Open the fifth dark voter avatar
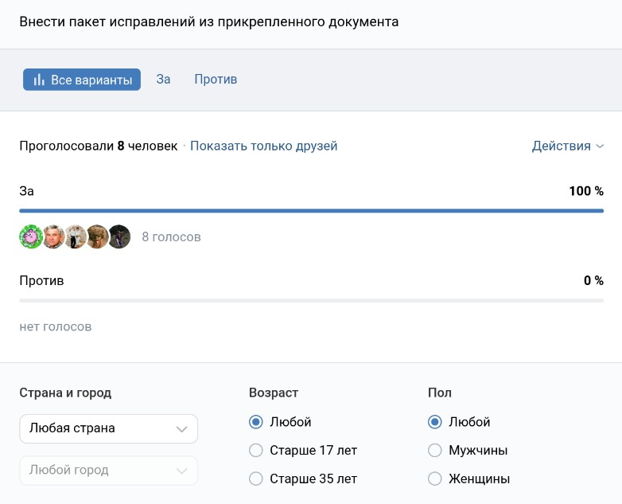The width and height of the screenshot is (622, 504). (119, 236)
